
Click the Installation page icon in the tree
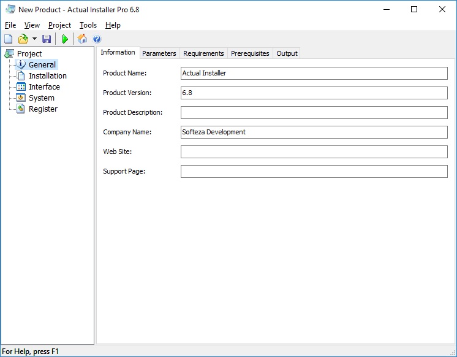pyautogui.click(x=21, y=75)
